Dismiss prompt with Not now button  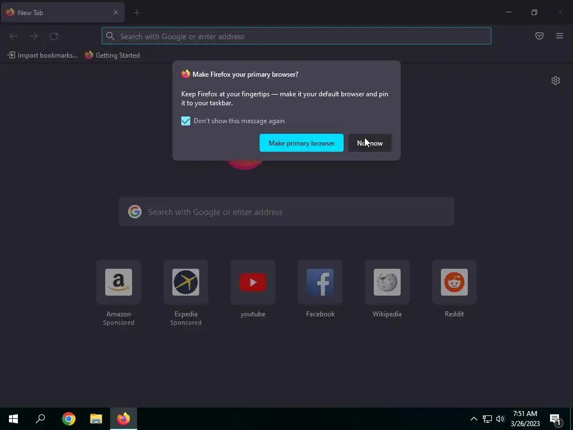pos(370,143)
